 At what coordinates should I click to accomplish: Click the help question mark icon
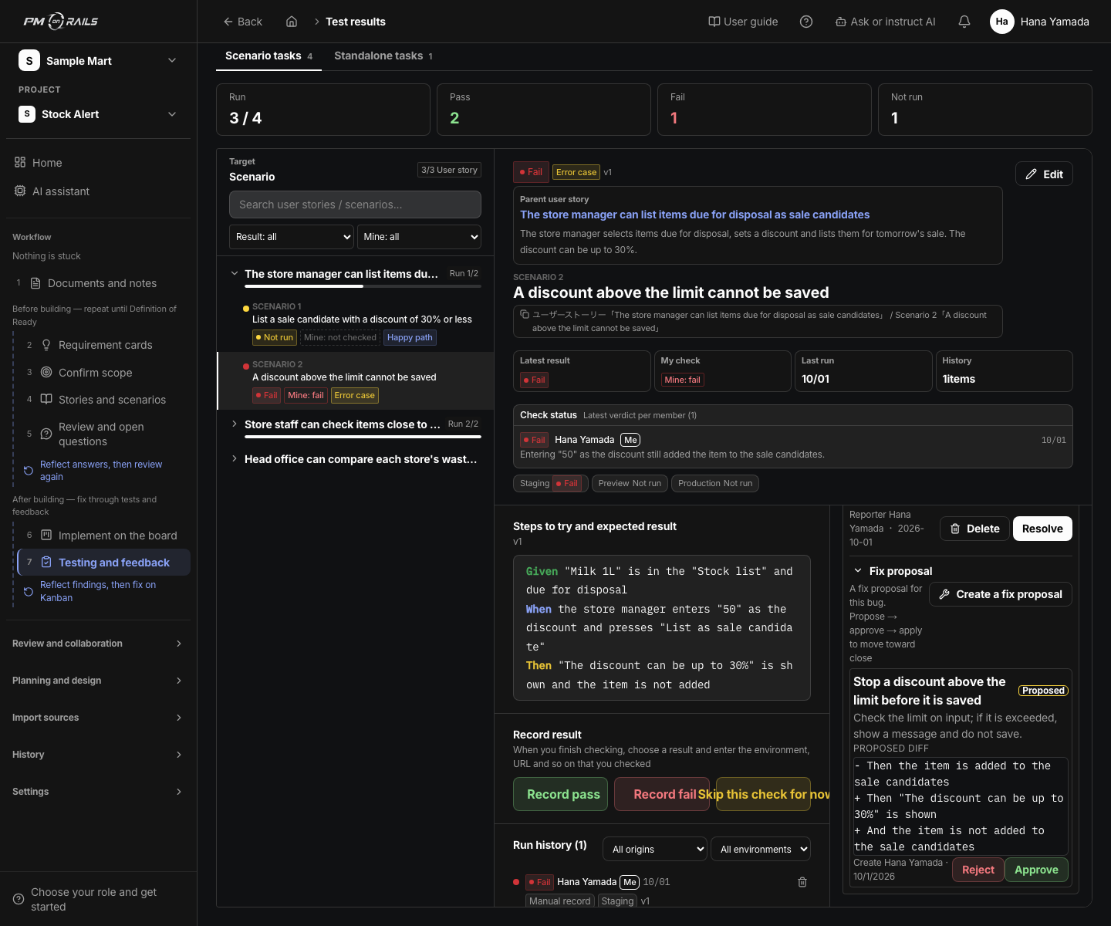806,22
